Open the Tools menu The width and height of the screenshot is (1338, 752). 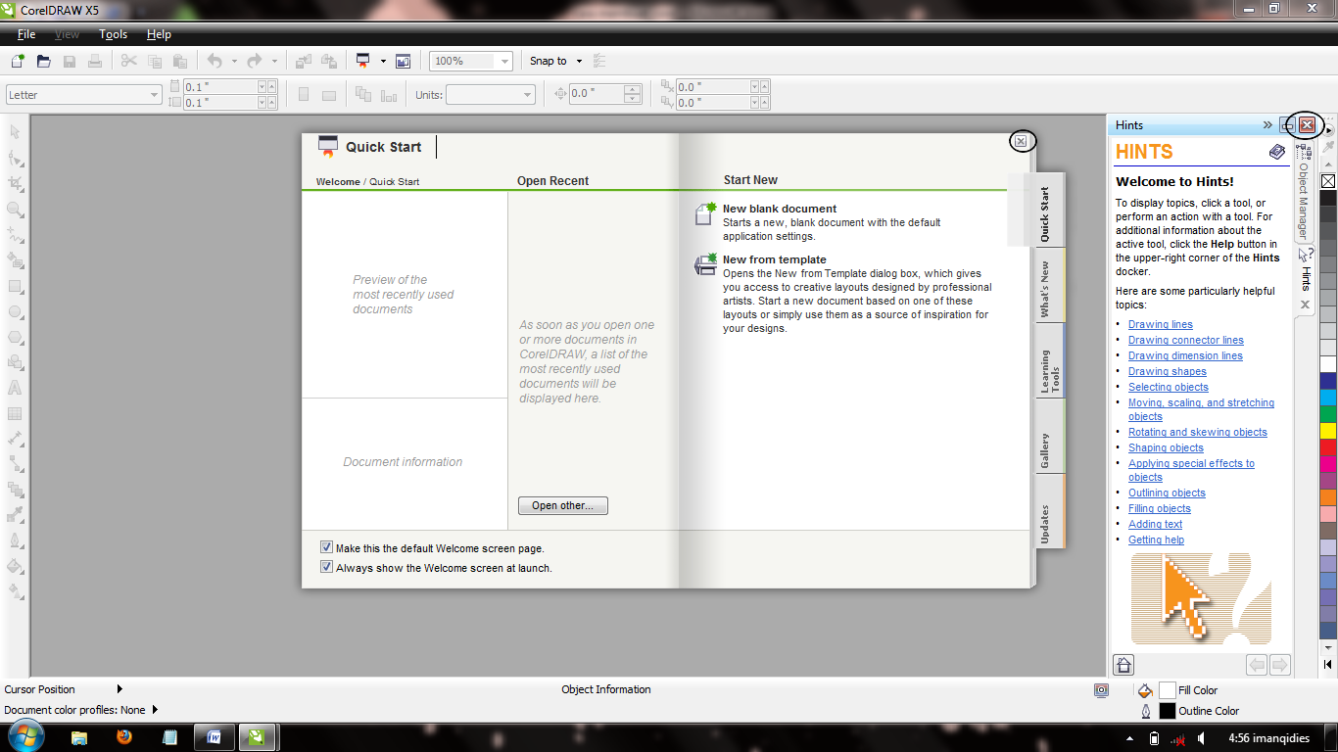point(113,34)
